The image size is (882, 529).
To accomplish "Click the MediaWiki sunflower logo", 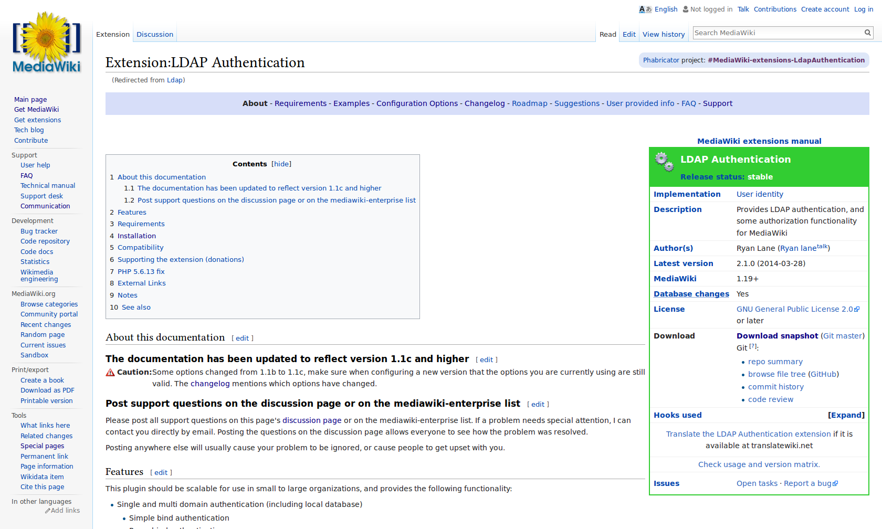I will 46,42.
